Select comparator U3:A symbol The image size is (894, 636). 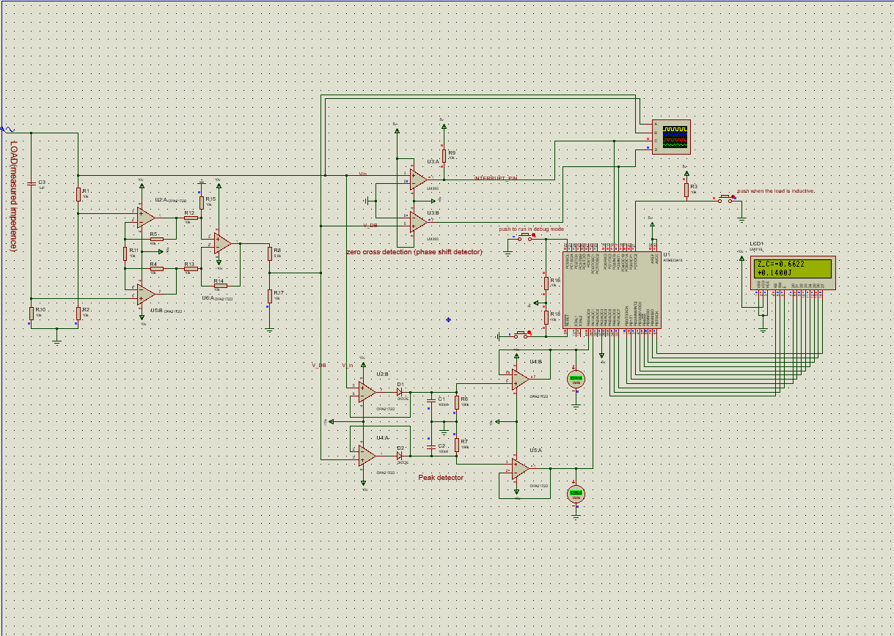pos(418,179)
